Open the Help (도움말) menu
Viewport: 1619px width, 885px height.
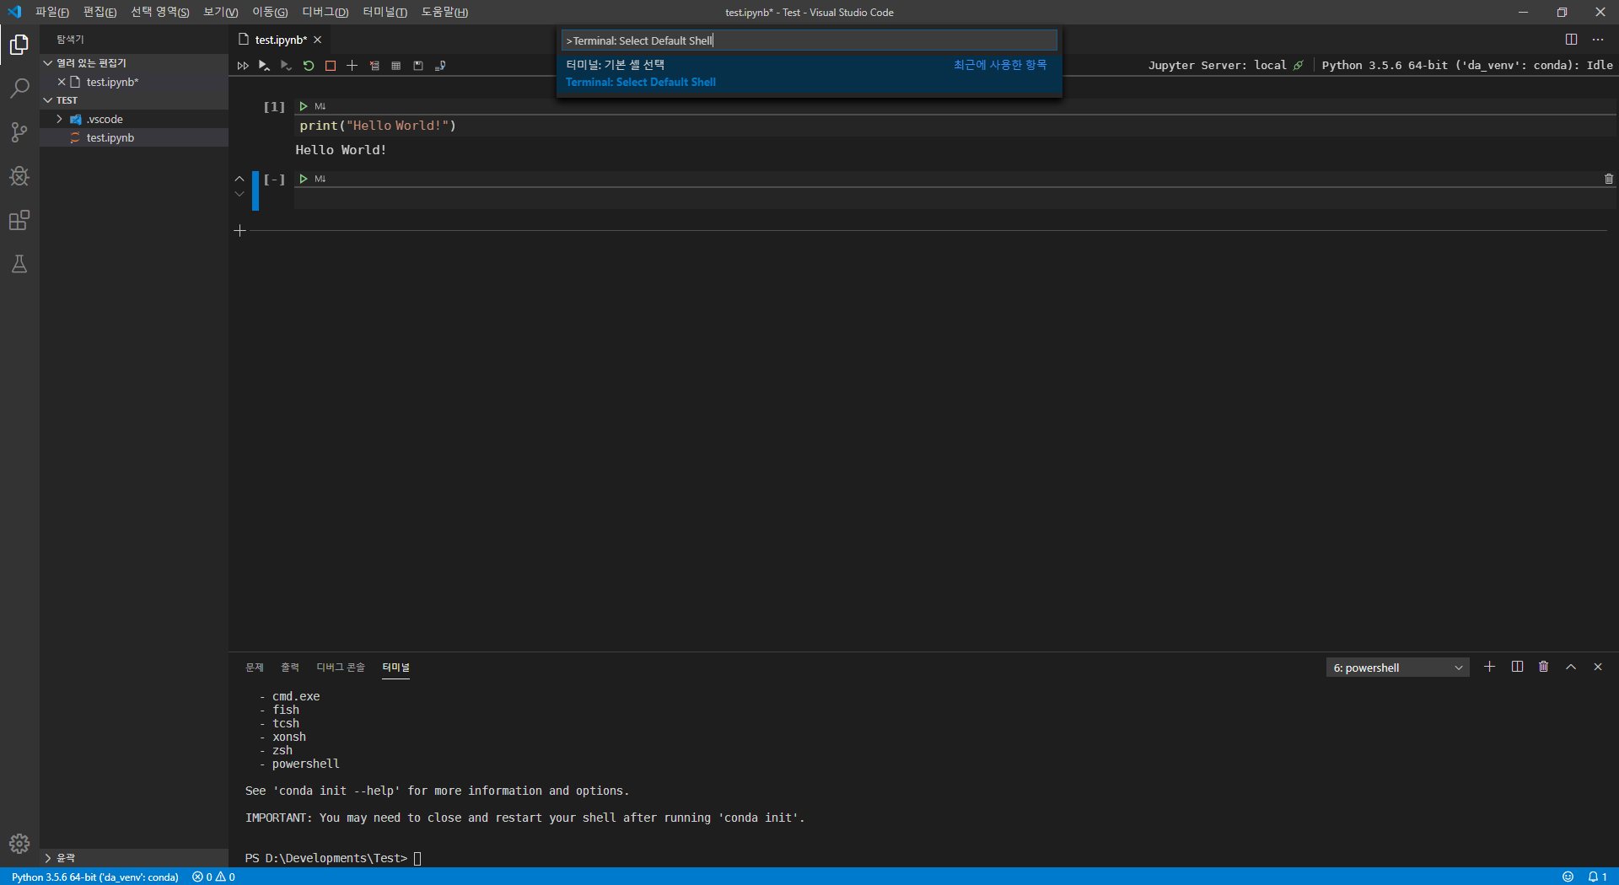(x=444, y=12)
